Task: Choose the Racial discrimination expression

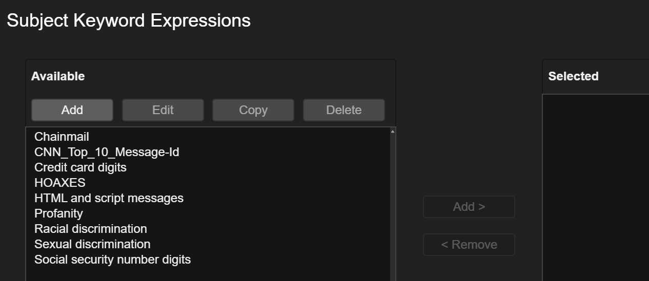Action: 91,229
